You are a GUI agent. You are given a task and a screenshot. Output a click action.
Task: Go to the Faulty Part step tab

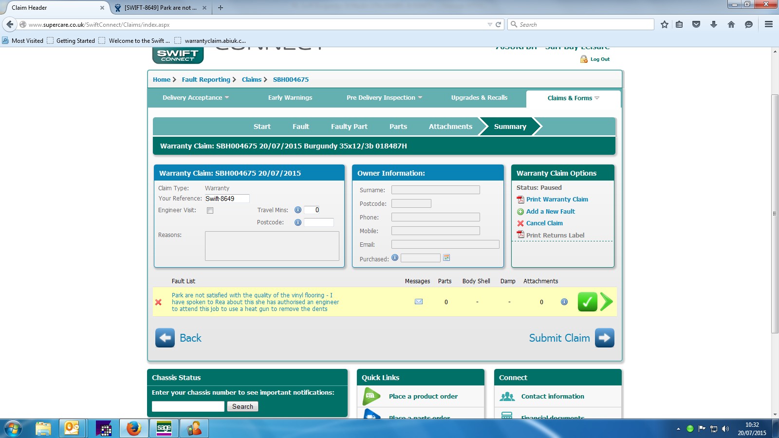[349, 127]
